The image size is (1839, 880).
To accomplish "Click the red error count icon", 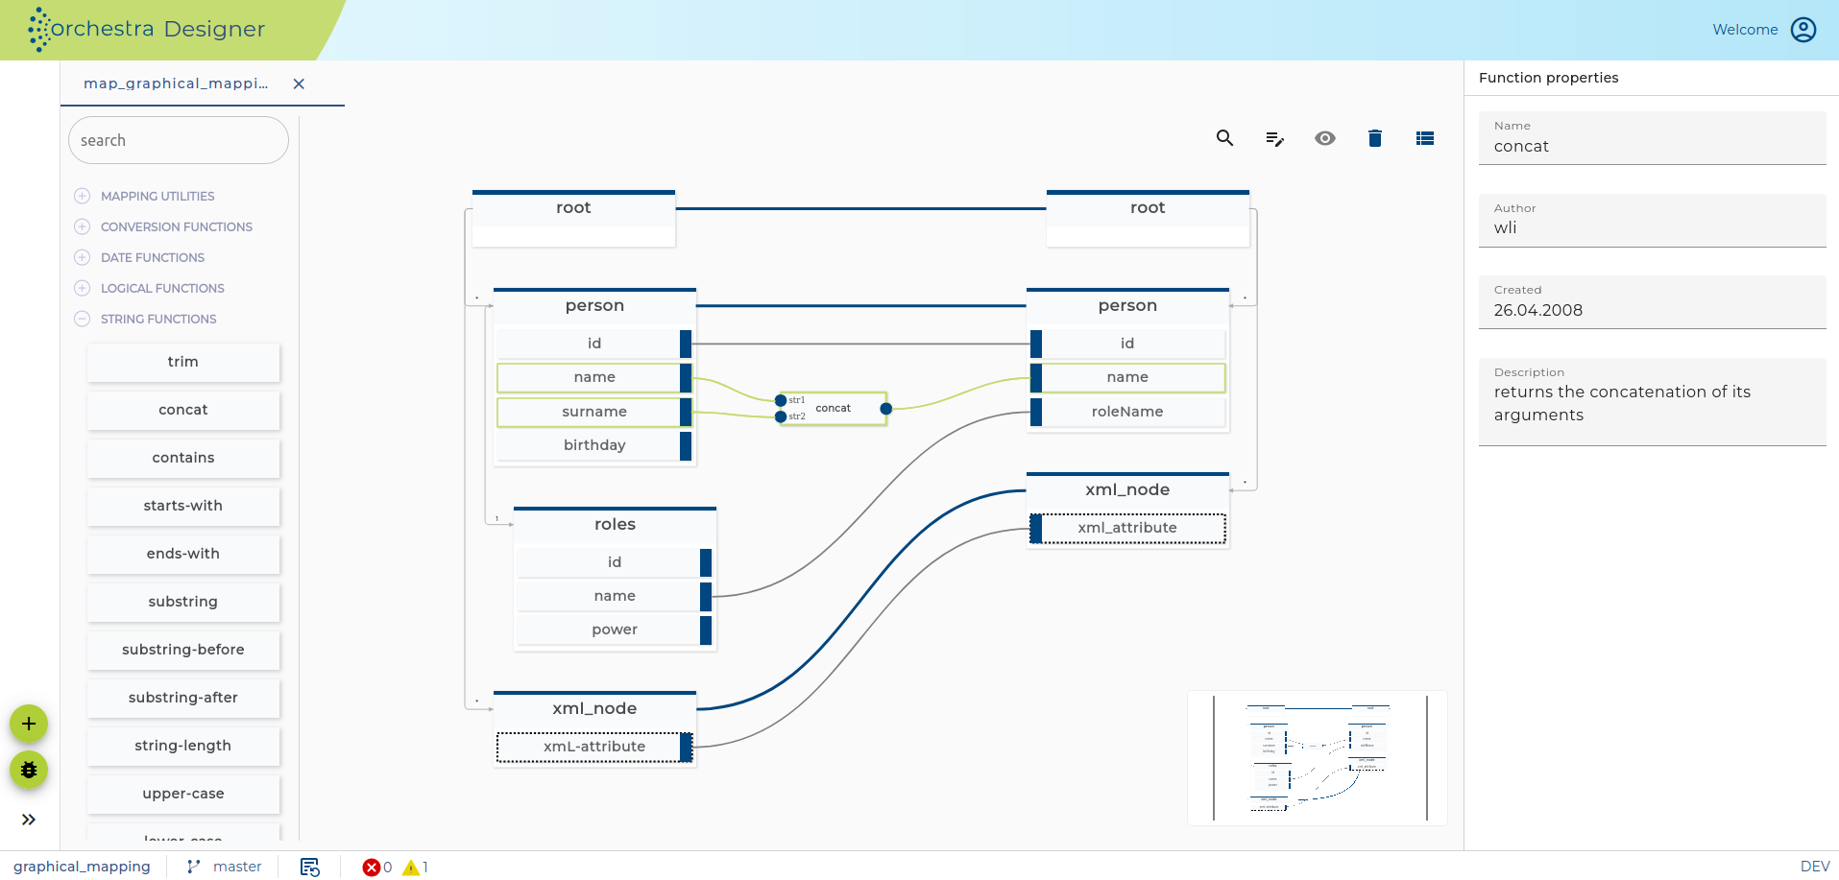I will (372, 868).
